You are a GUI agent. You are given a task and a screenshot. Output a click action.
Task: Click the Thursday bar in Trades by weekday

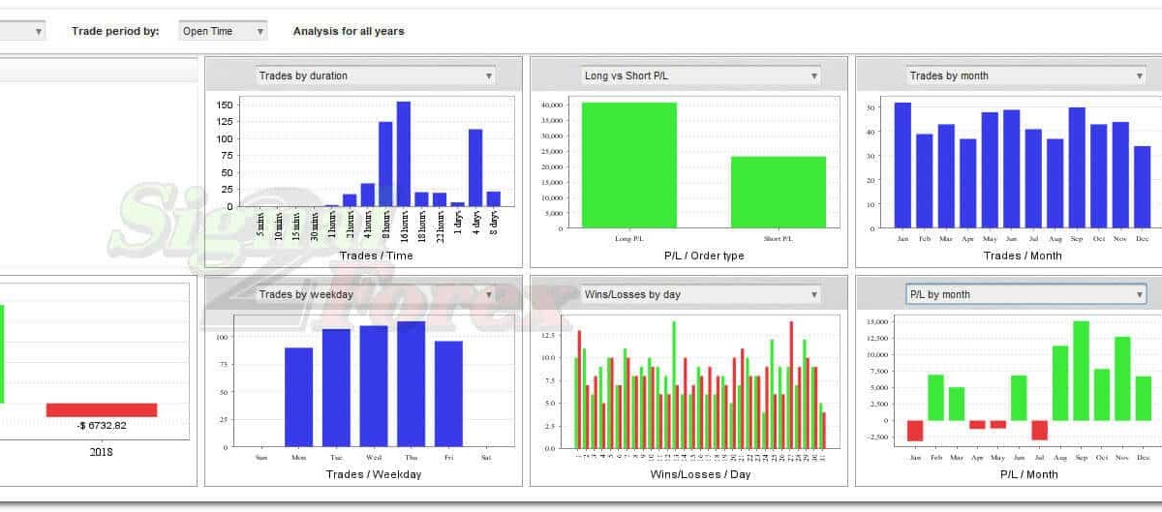pos(411,385)
